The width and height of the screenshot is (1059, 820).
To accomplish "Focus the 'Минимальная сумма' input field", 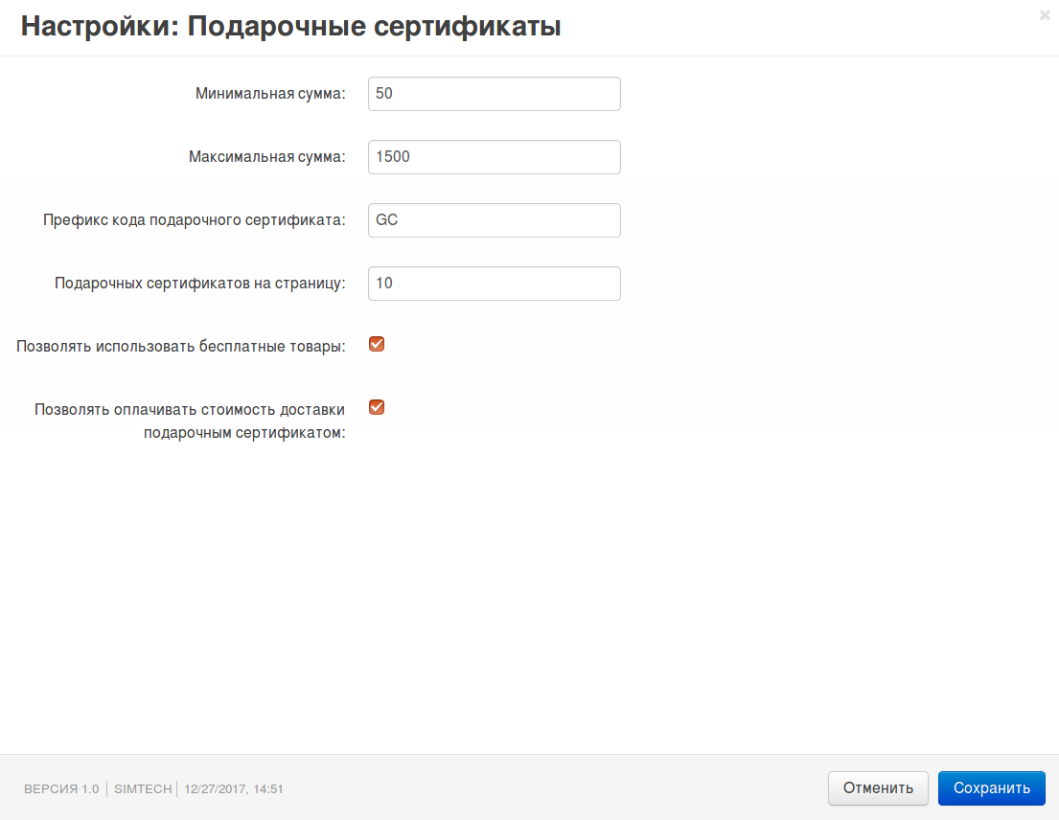I will click(494, 94).
